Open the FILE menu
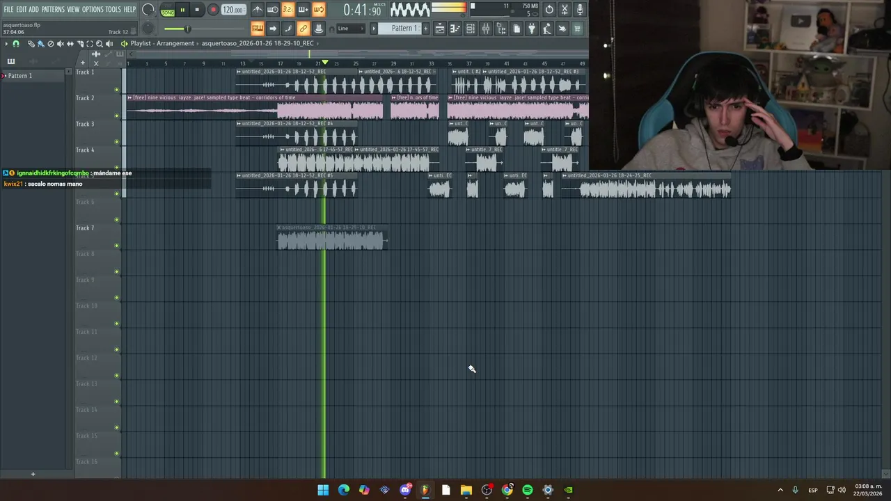This screenshot has height=501, width=891. pos(8,9)
